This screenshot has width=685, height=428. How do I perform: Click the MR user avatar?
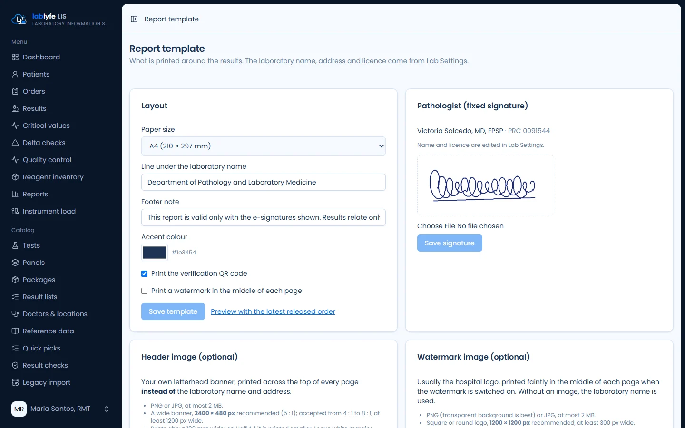19,409
